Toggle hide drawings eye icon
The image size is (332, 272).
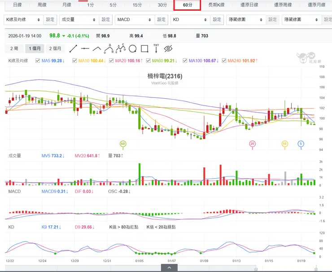(168, 49)
